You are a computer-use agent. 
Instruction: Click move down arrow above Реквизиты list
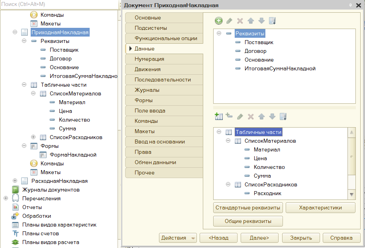(x=261, y=21)
